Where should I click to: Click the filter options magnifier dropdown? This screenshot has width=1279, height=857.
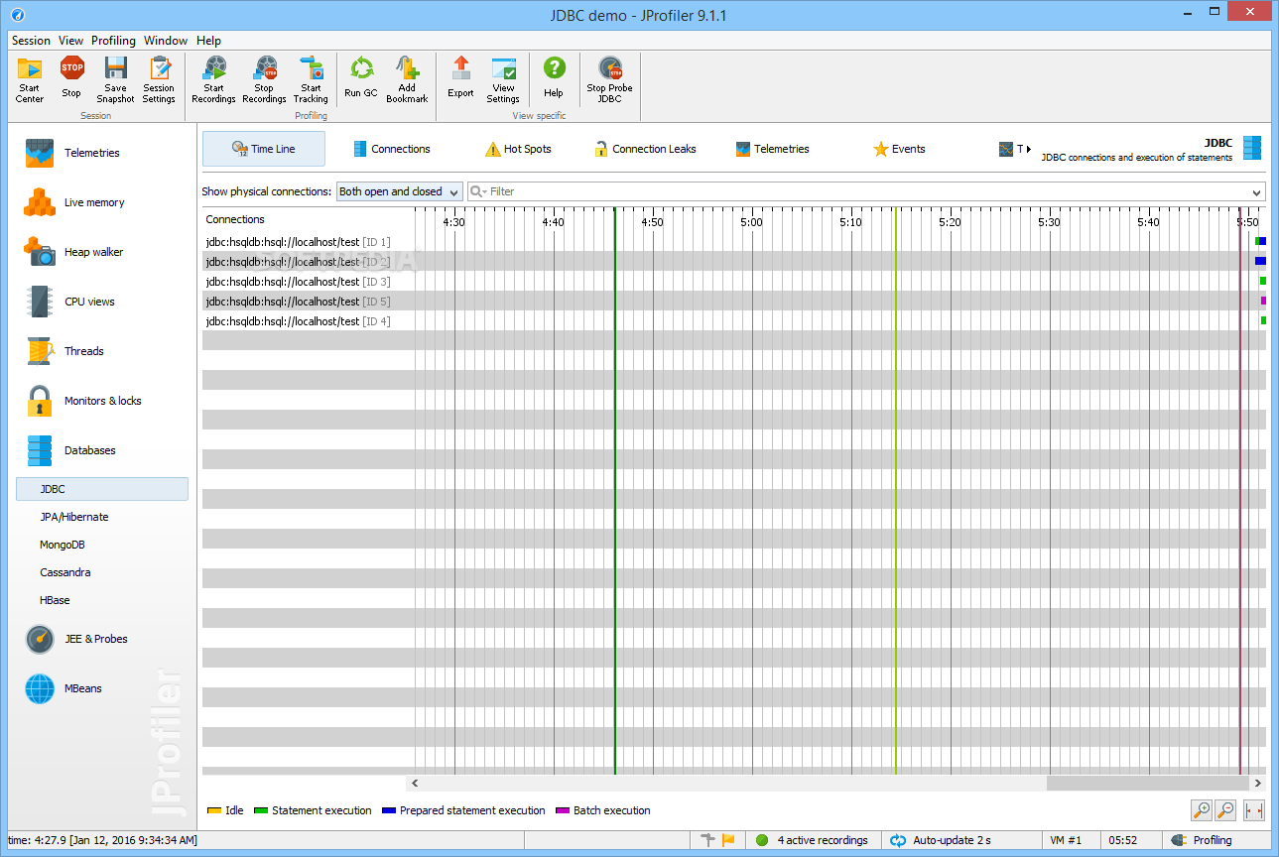tap(478, 191)
